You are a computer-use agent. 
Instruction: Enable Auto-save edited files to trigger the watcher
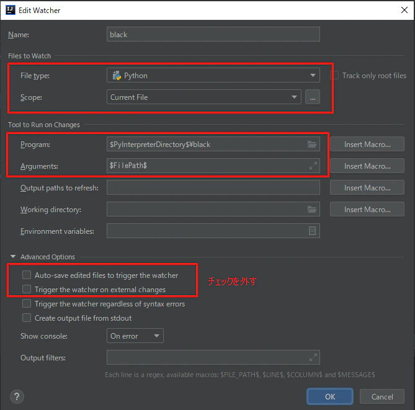coord(27,275)
